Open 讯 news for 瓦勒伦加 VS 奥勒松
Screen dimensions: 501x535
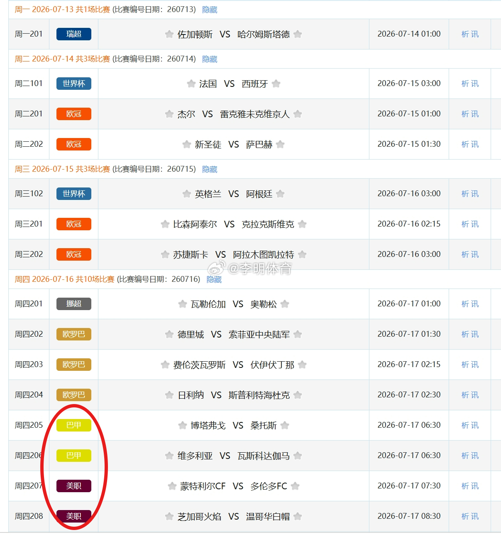tap(475, 304)
